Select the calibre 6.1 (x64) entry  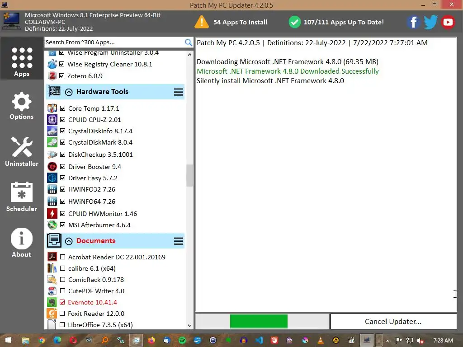pyautogui.click(x=92, y=268)
